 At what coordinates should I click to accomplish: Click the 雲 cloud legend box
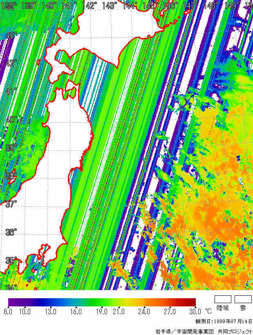(243, 299)
